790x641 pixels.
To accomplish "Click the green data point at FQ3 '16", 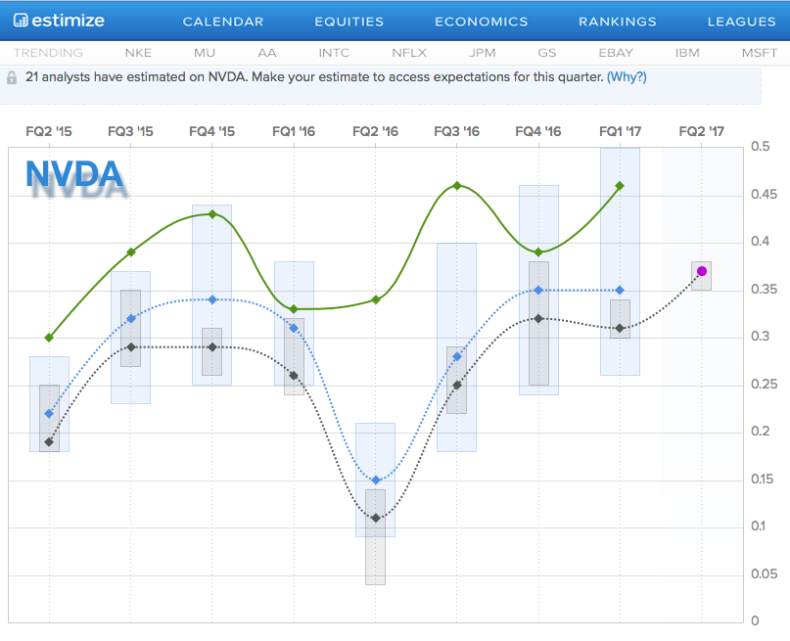I will click(457, 186).
